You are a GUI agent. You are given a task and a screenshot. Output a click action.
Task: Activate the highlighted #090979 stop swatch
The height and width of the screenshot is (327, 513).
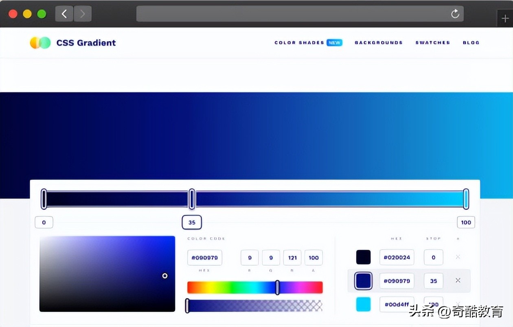pyautogui.click(x=363, y=281)
